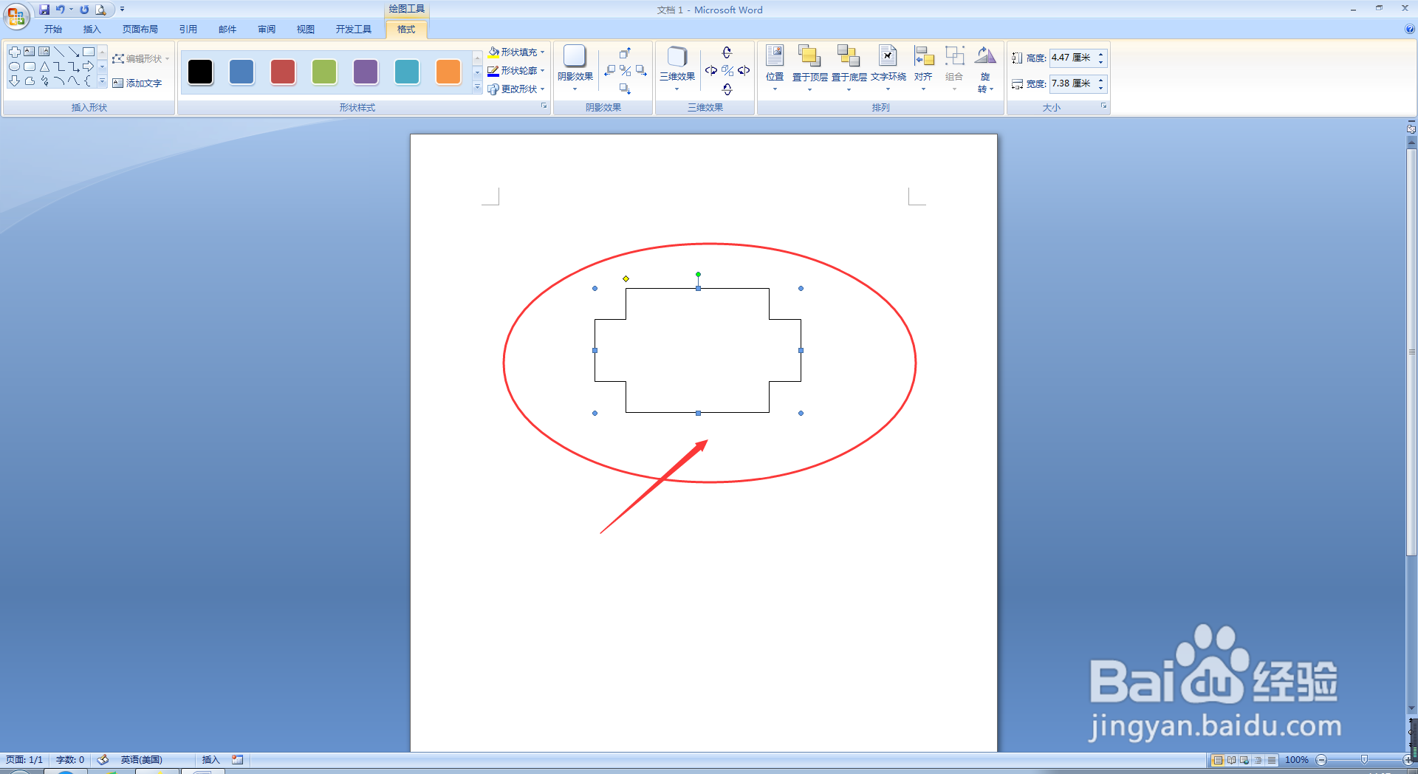Switch to Outline view
The height and width of the screenshot is (774, 1418).
point(1258,760)
